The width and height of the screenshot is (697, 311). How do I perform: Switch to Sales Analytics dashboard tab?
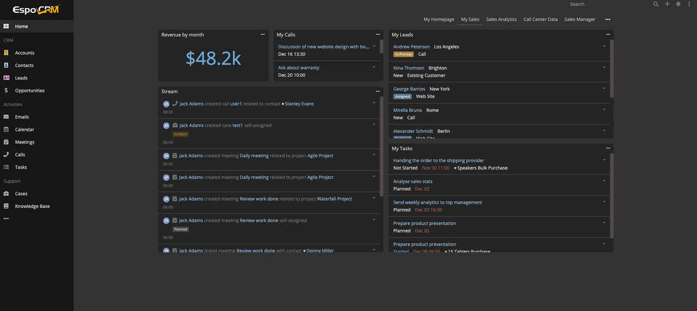[501, 20]
